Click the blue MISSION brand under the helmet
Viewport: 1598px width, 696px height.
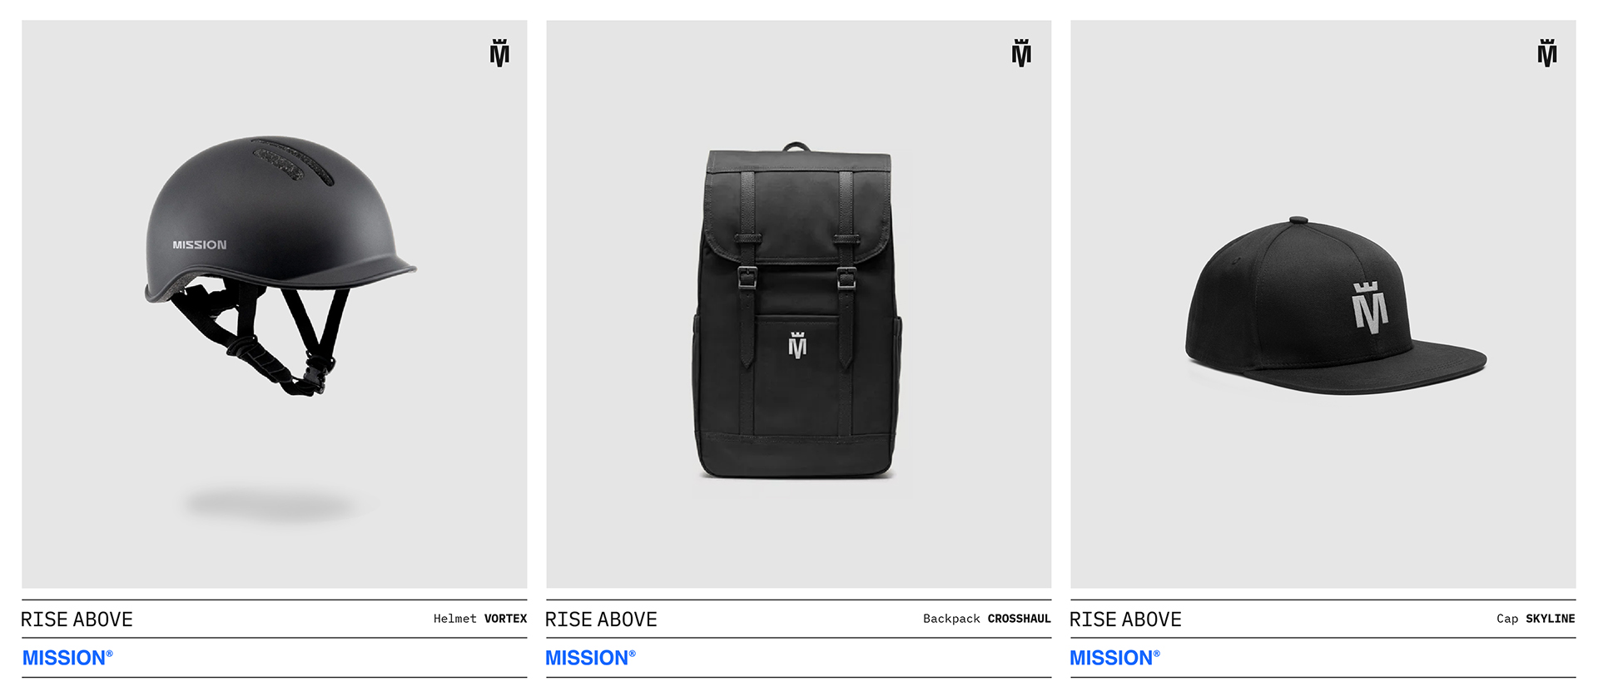67,658
